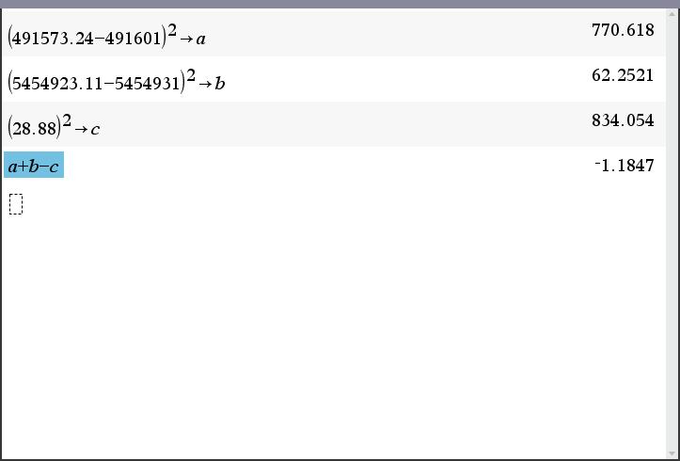Image resolution: width=680 pixels, height=461 pixels.
Task: Click the number 5454931 in the second expression
Action: tap(147, 84)
